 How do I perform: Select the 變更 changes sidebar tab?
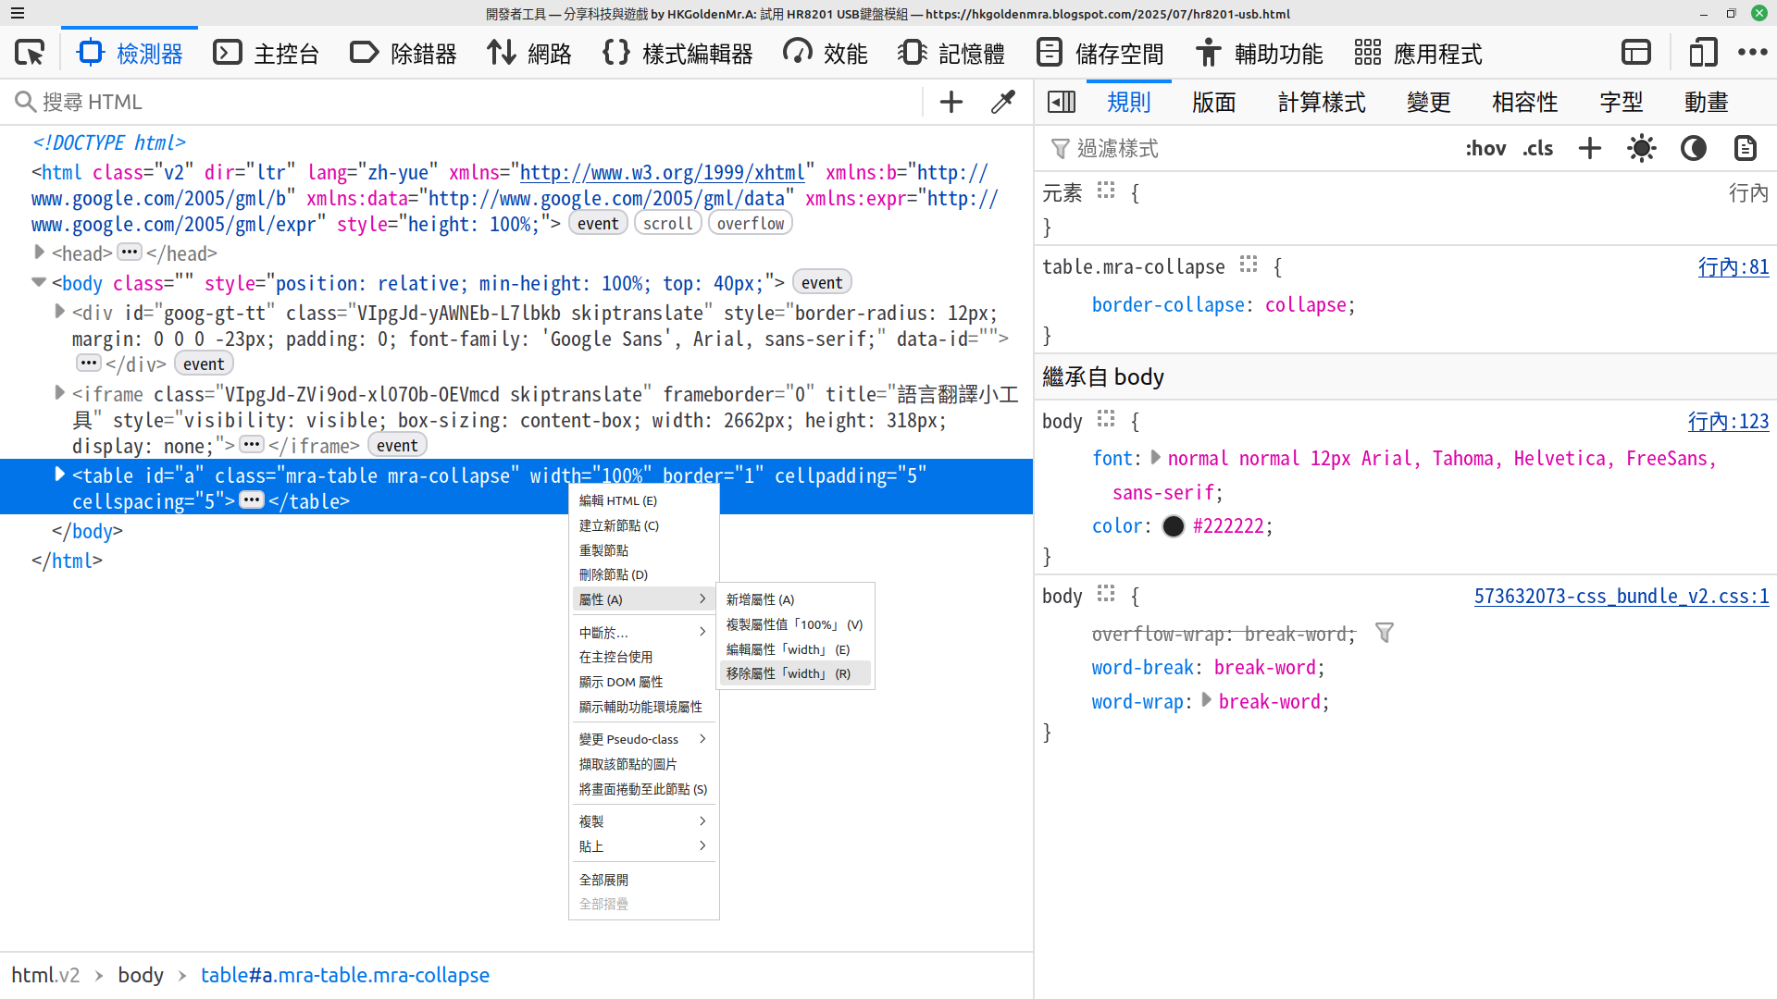pyautogui.click(x=1429, y=102)
